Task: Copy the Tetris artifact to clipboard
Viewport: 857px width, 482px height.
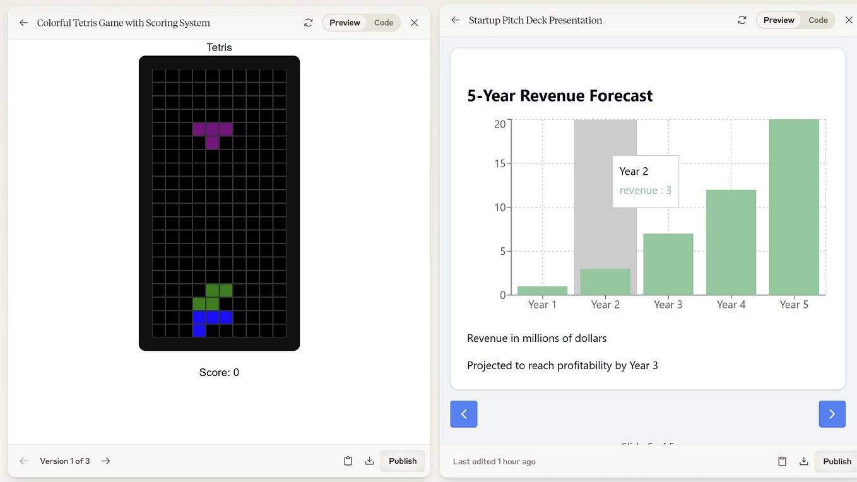Action: click(x=348, y=461)
